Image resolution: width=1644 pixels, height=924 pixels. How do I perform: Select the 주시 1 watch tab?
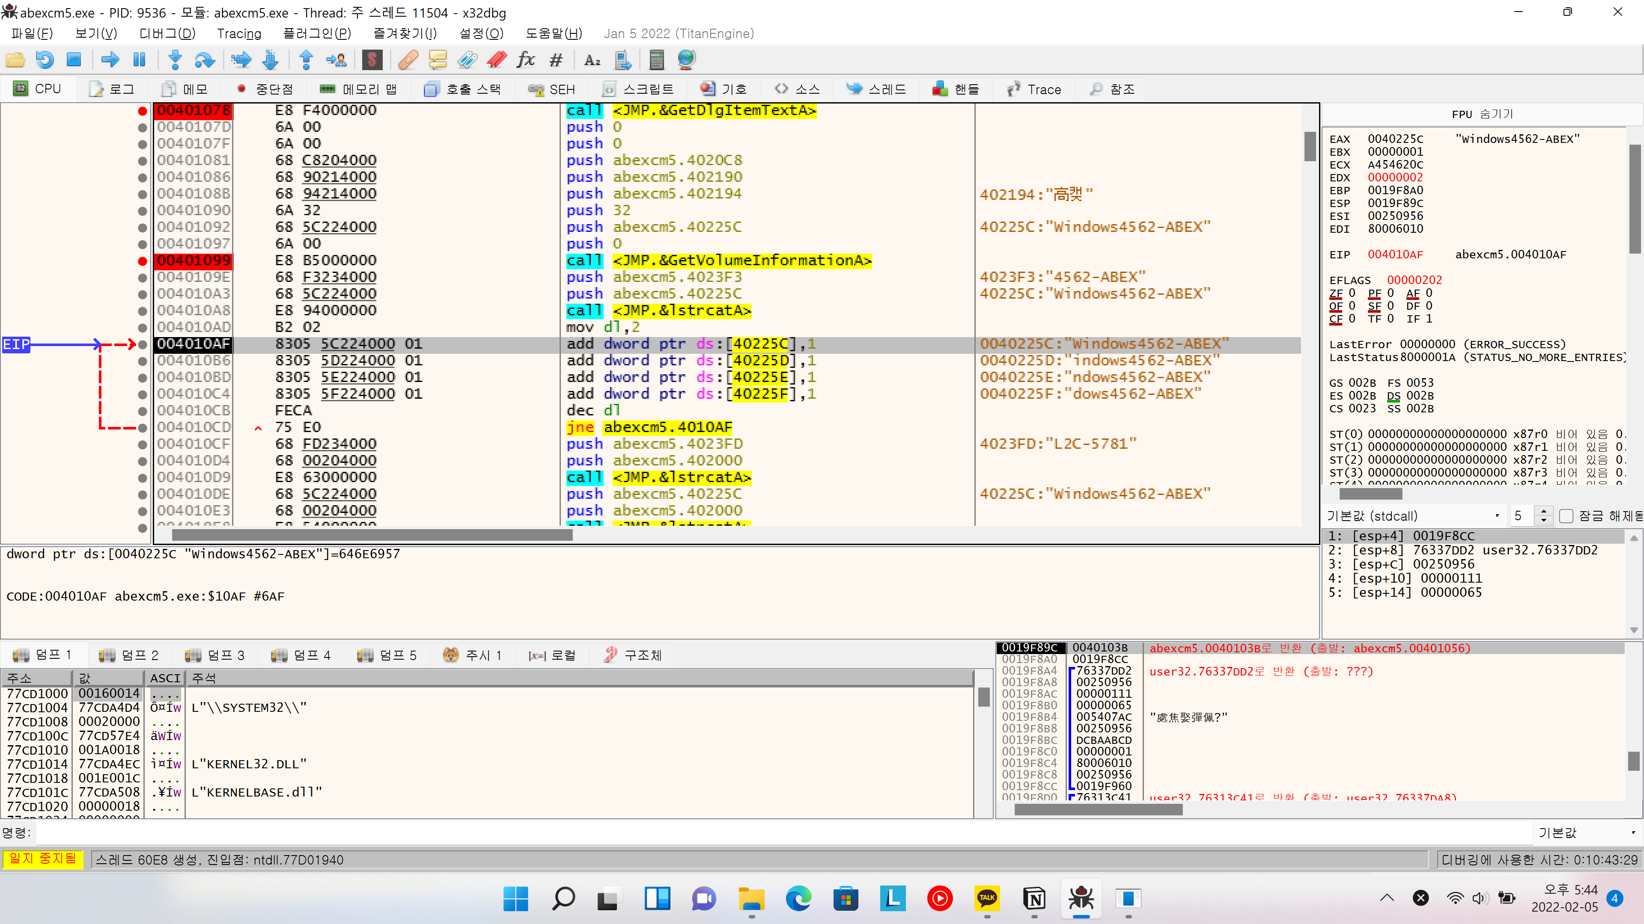pyautogui.click(x=472, y=655)
